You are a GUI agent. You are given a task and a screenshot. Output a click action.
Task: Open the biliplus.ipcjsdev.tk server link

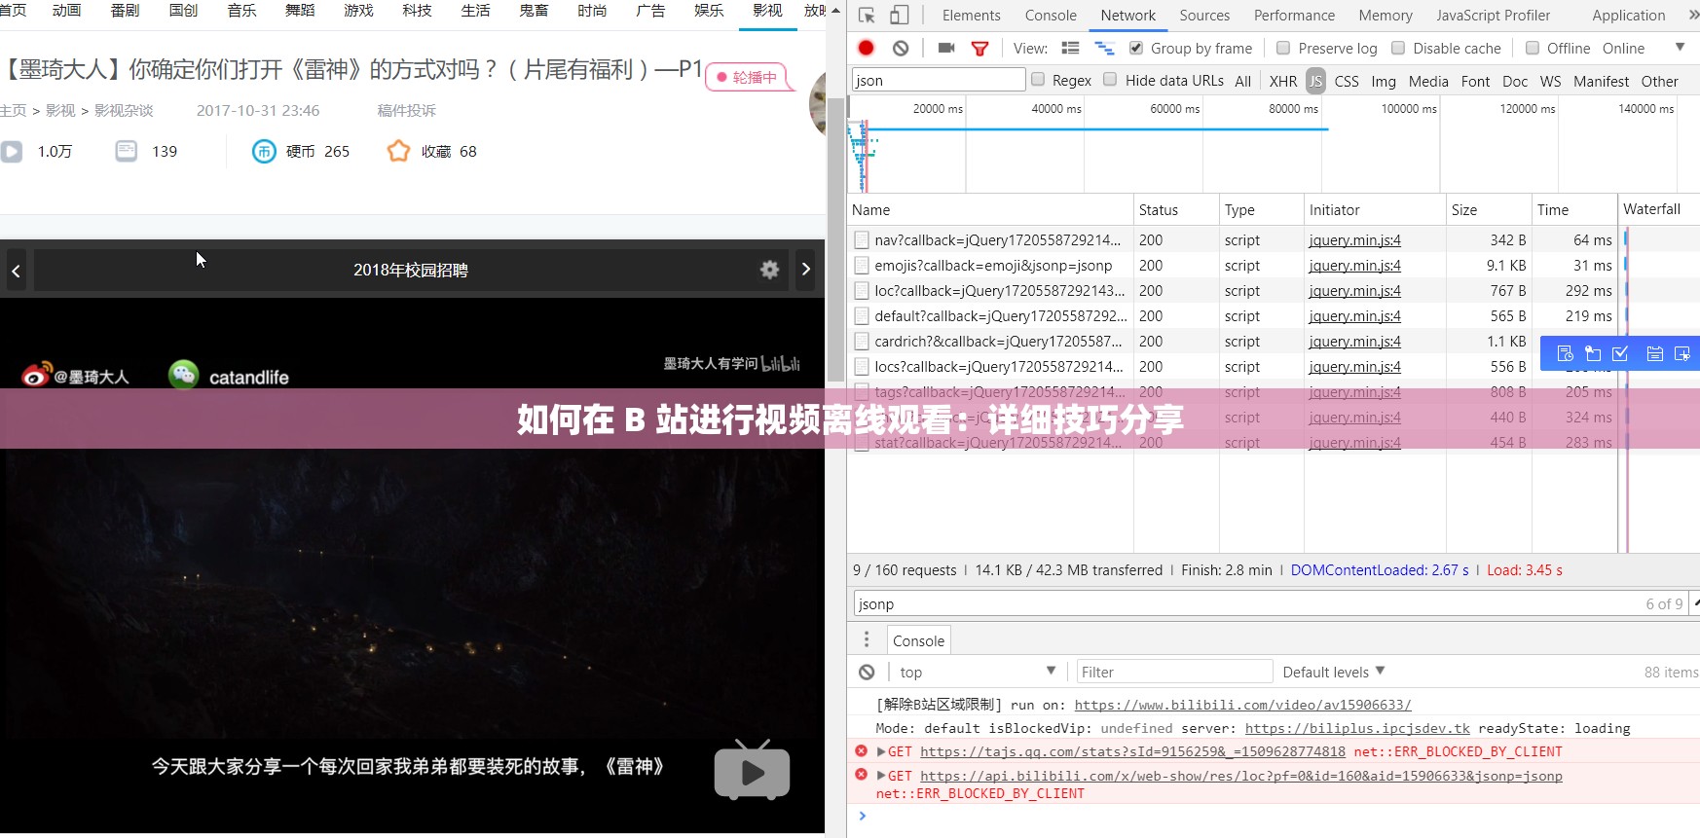pyautogui.click(x=1357, y=728)
